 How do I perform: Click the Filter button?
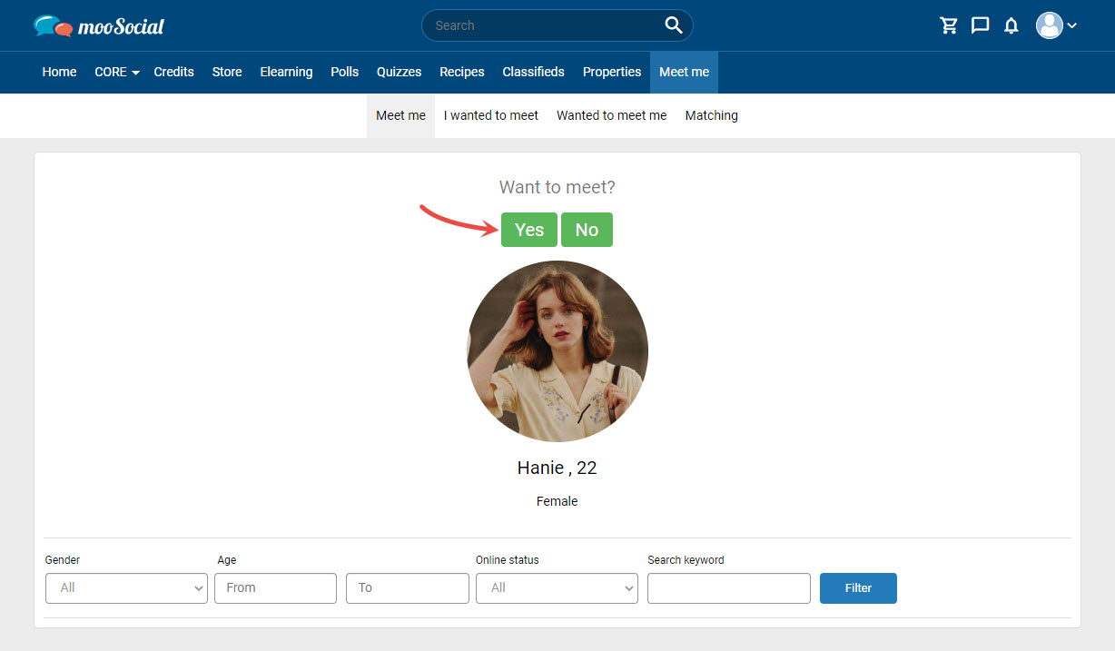(x=858, y=588)
